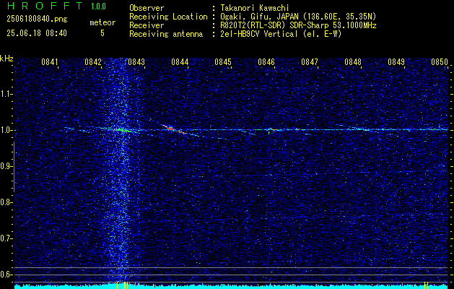The width and height of the screenshot is (454, 289).
Task: Click the Receiving antenna label
Action: click(x=166, y=34)
